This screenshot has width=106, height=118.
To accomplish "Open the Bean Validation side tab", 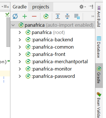I will coord(99,105).
